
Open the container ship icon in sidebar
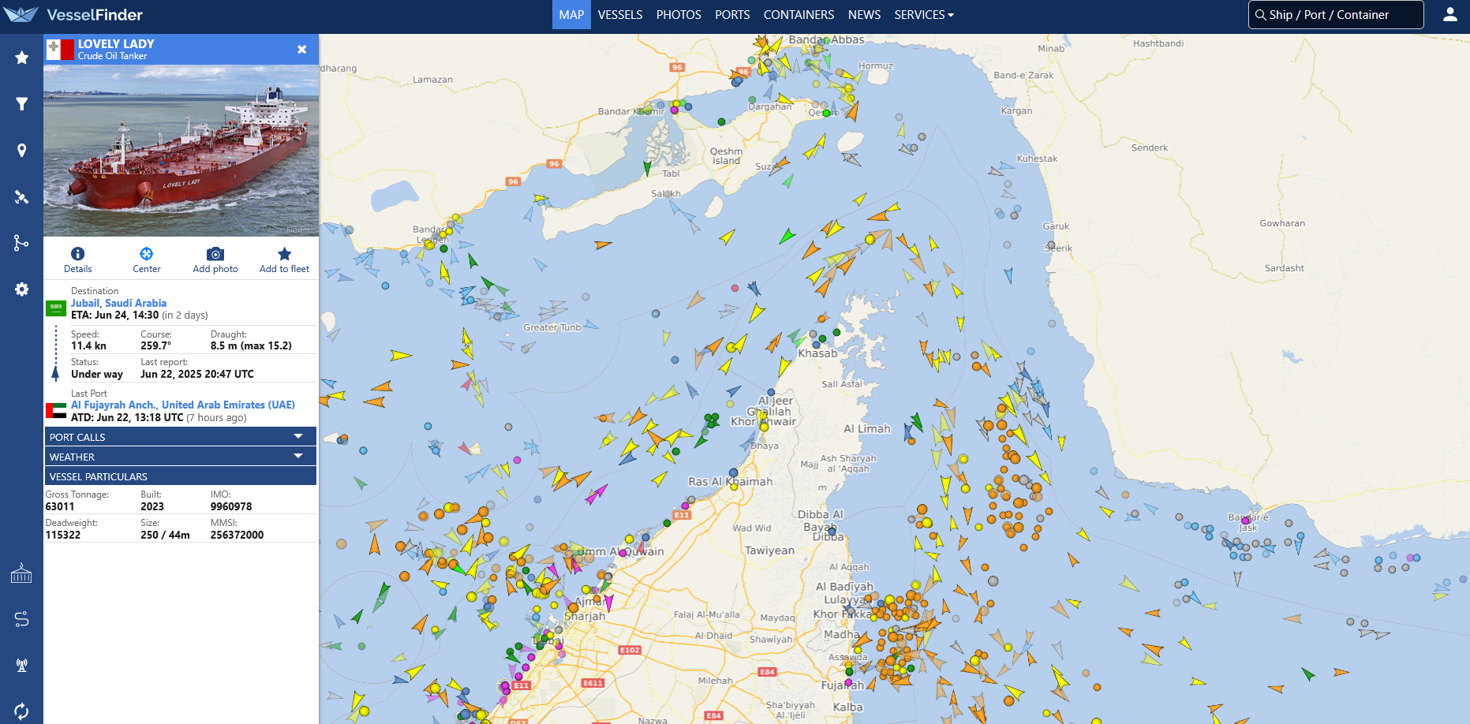21,573
